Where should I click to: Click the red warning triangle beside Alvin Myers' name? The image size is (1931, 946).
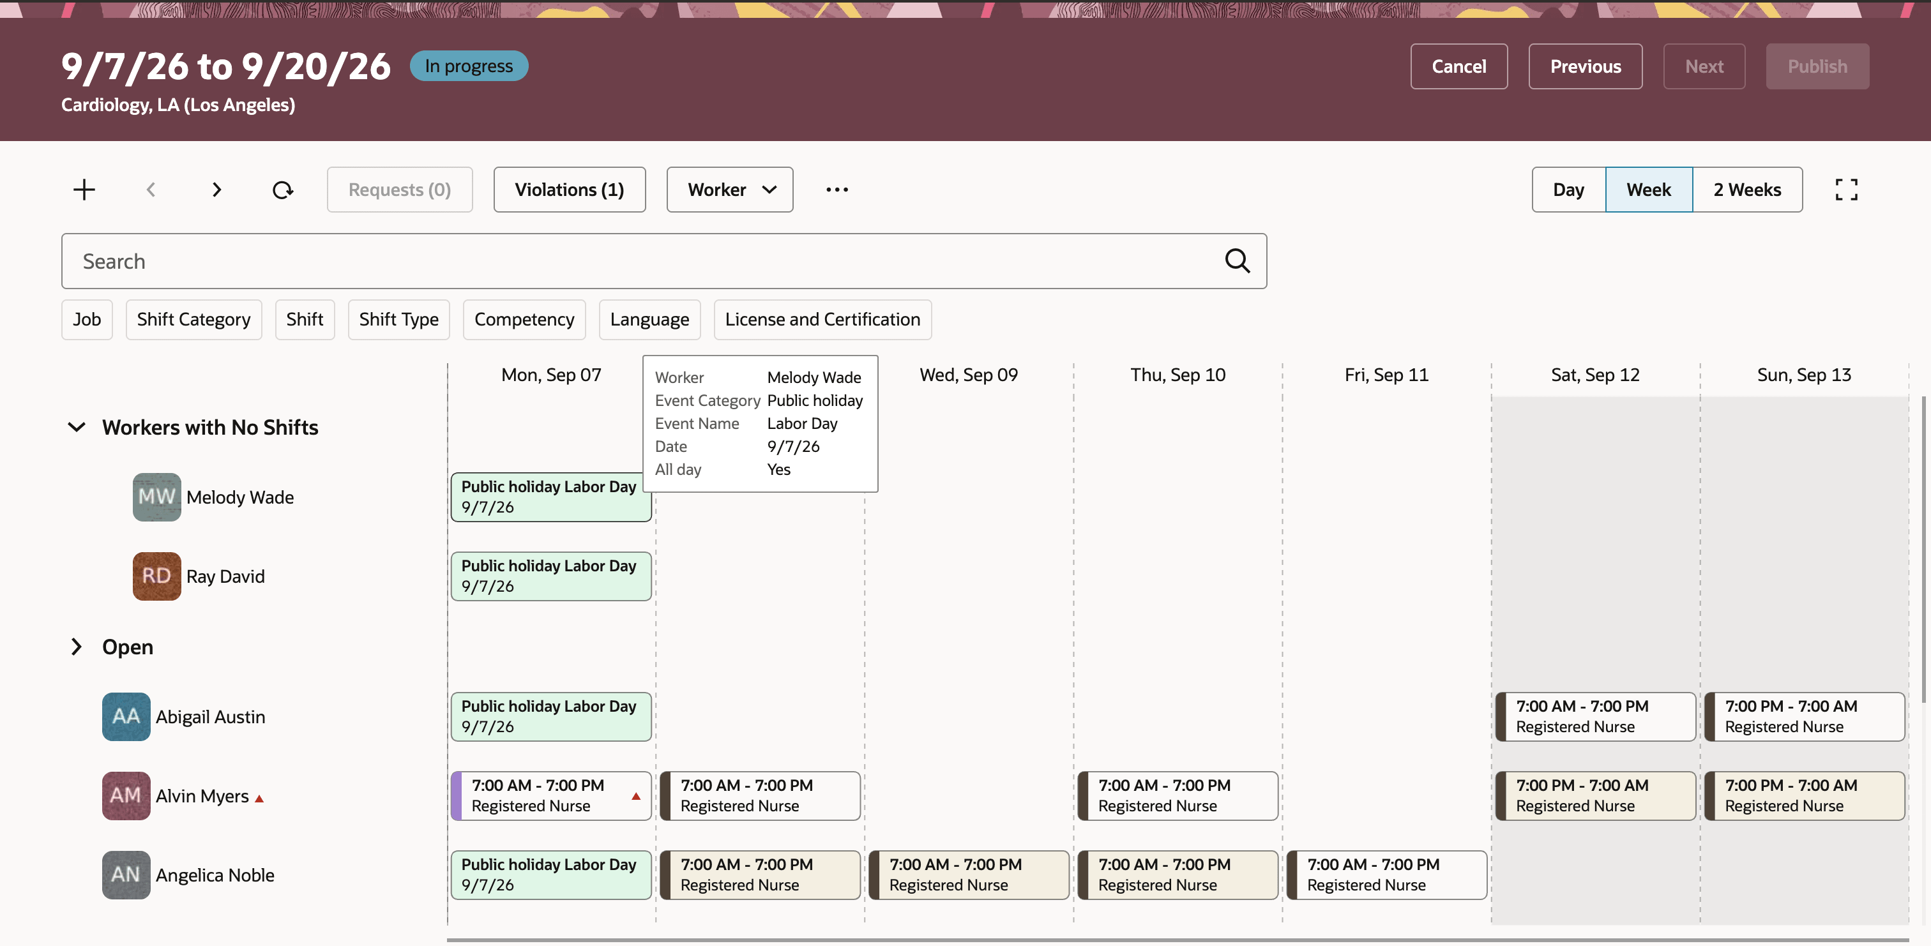[x=259, y=799]
